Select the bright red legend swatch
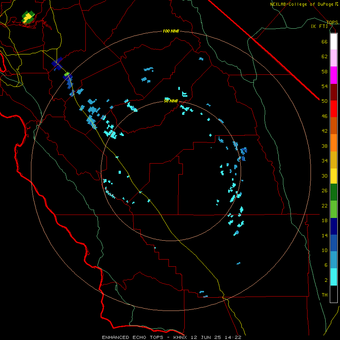 coord(334,109)
